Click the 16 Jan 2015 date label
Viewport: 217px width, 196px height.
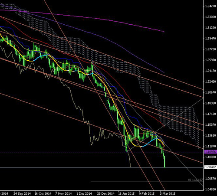(126, 193)
